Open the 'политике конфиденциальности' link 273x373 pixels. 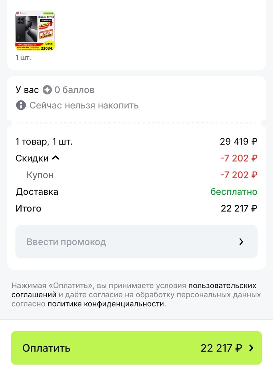click(x=106, y=304)
